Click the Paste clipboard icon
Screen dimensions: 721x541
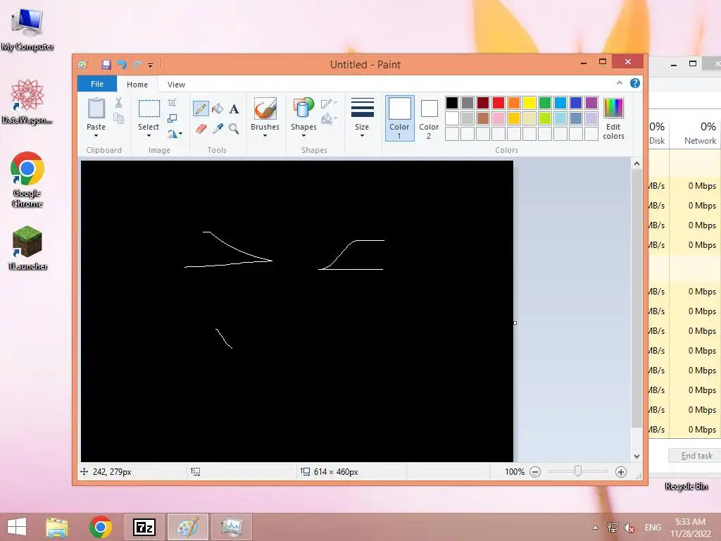(x=96, y=108)
